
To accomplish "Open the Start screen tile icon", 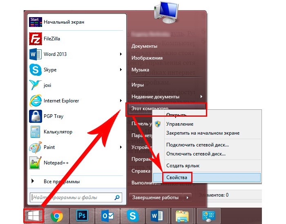I will point(36,22).
